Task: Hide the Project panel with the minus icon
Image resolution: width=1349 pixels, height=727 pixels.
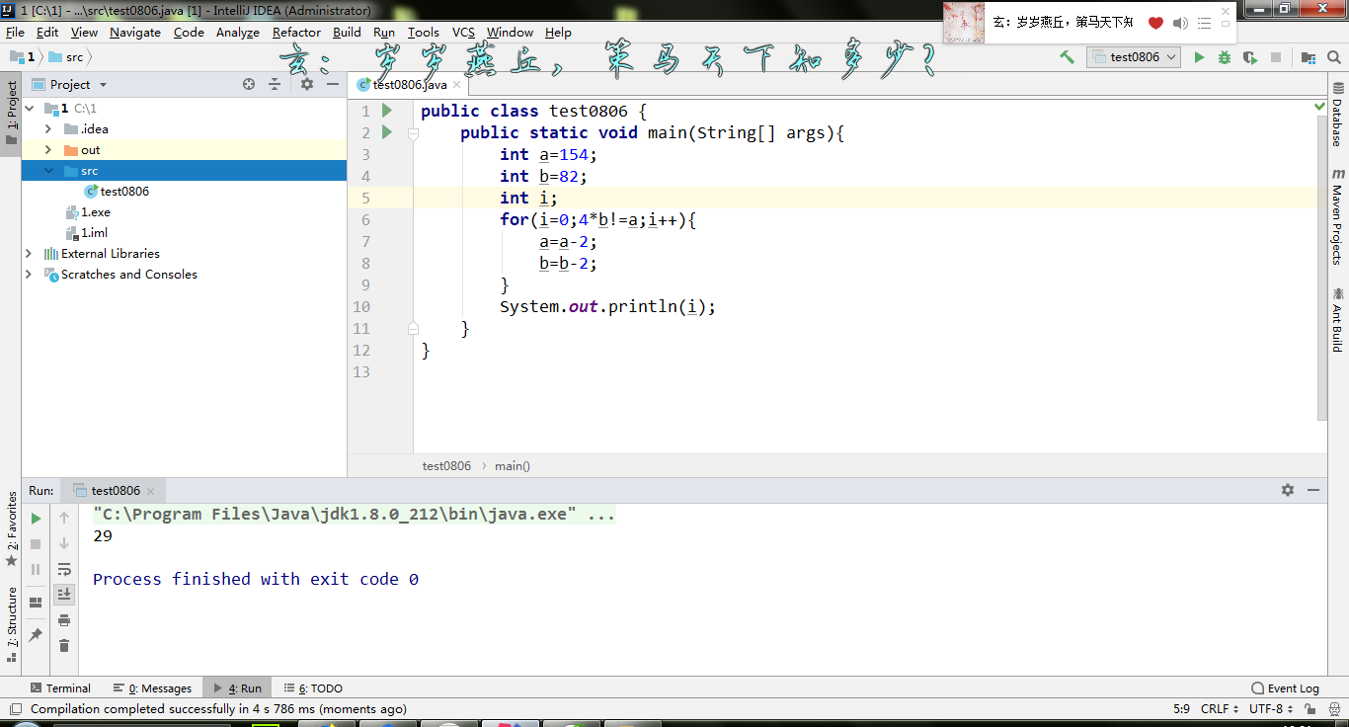Action: (x=332, y=84)
